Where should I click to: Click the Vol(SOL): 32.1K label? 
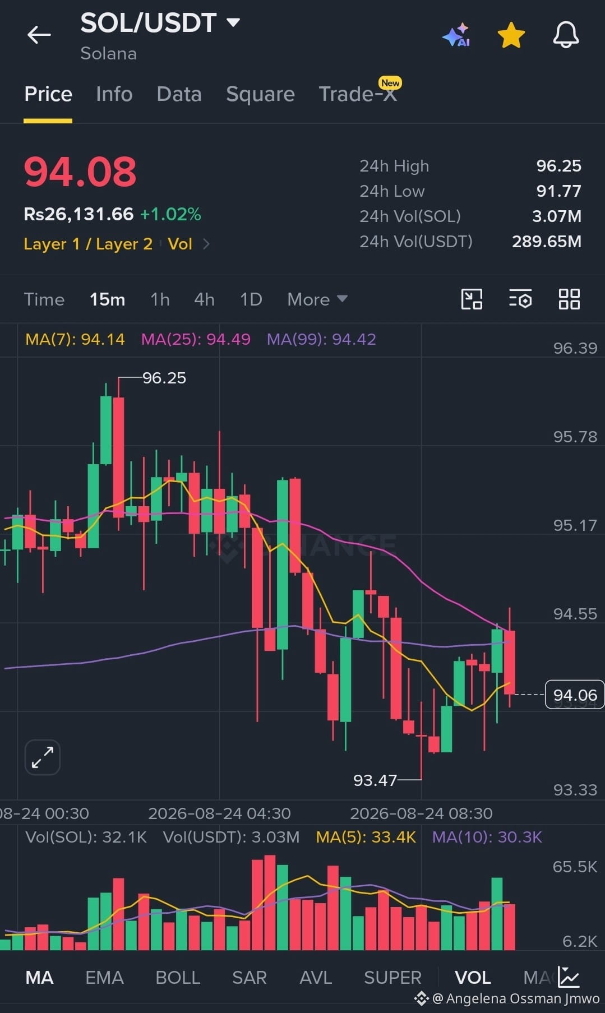(86, 837)
